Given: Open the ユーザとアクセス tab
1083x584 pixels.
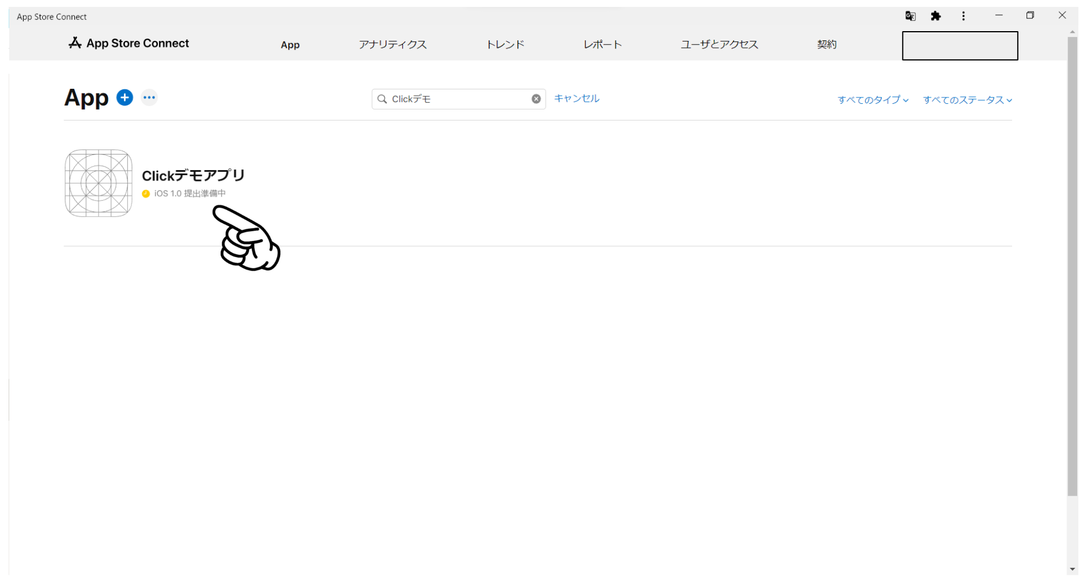Looking at the screenshot, I should point(719,44).
